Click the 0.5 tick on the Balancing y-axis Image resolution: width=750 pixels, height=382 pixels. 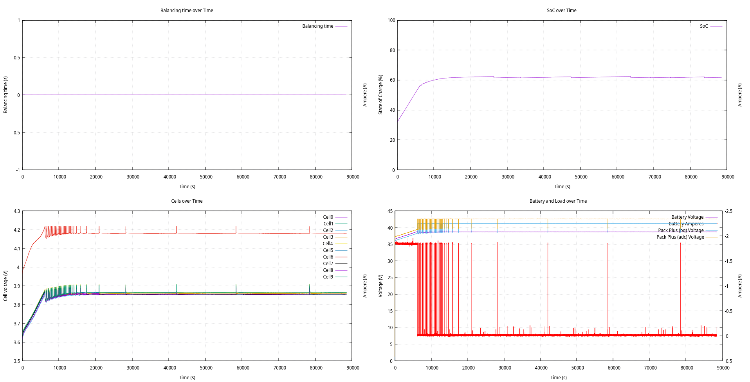click(17, 58)
